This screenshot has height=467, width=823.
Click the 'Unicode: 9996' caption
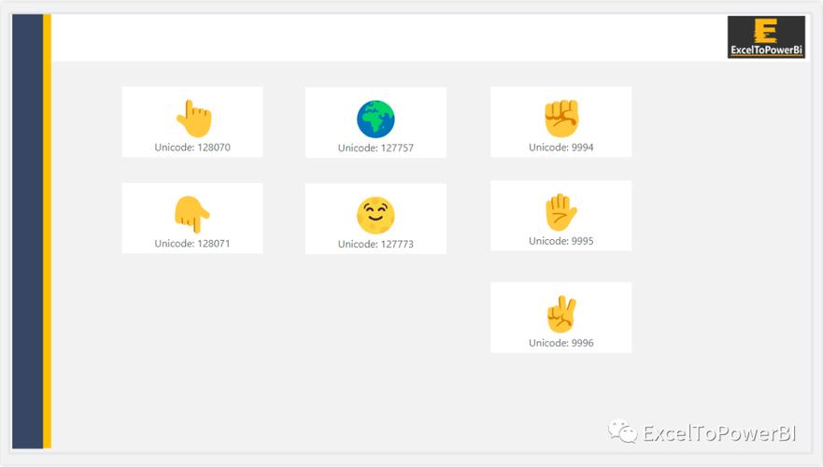point(560,343)
